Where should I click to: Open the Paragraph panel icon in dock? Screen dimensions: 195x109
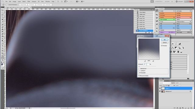point(157,31)
